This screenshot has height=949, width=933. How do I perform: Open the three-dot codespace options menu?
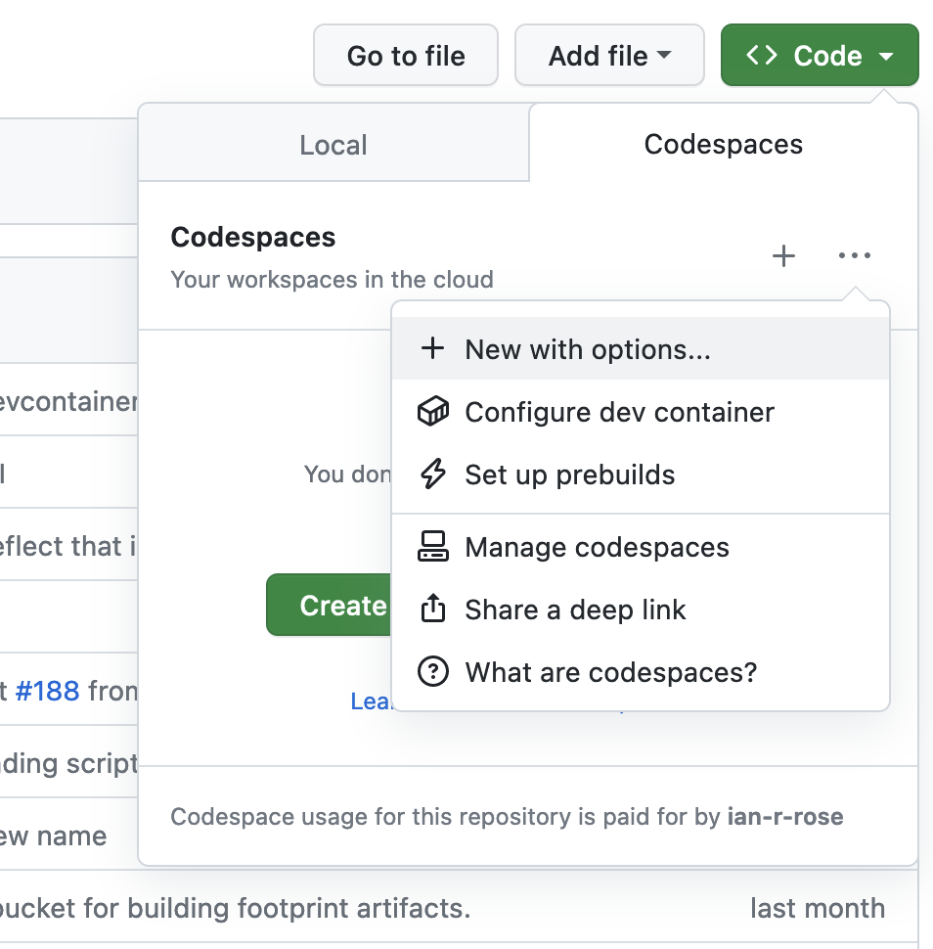click(855, 255)
